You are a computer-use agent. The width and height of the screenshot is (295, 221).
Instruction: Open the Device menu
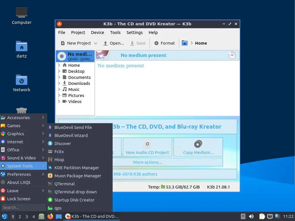tap(97, 33)
